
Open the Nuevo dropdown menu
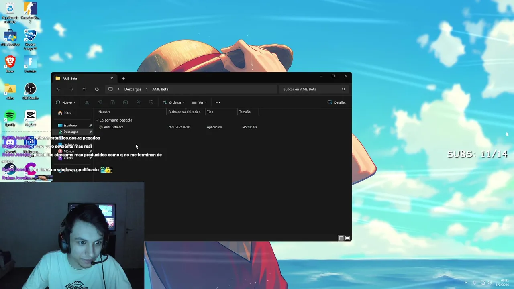coord(65,102)
